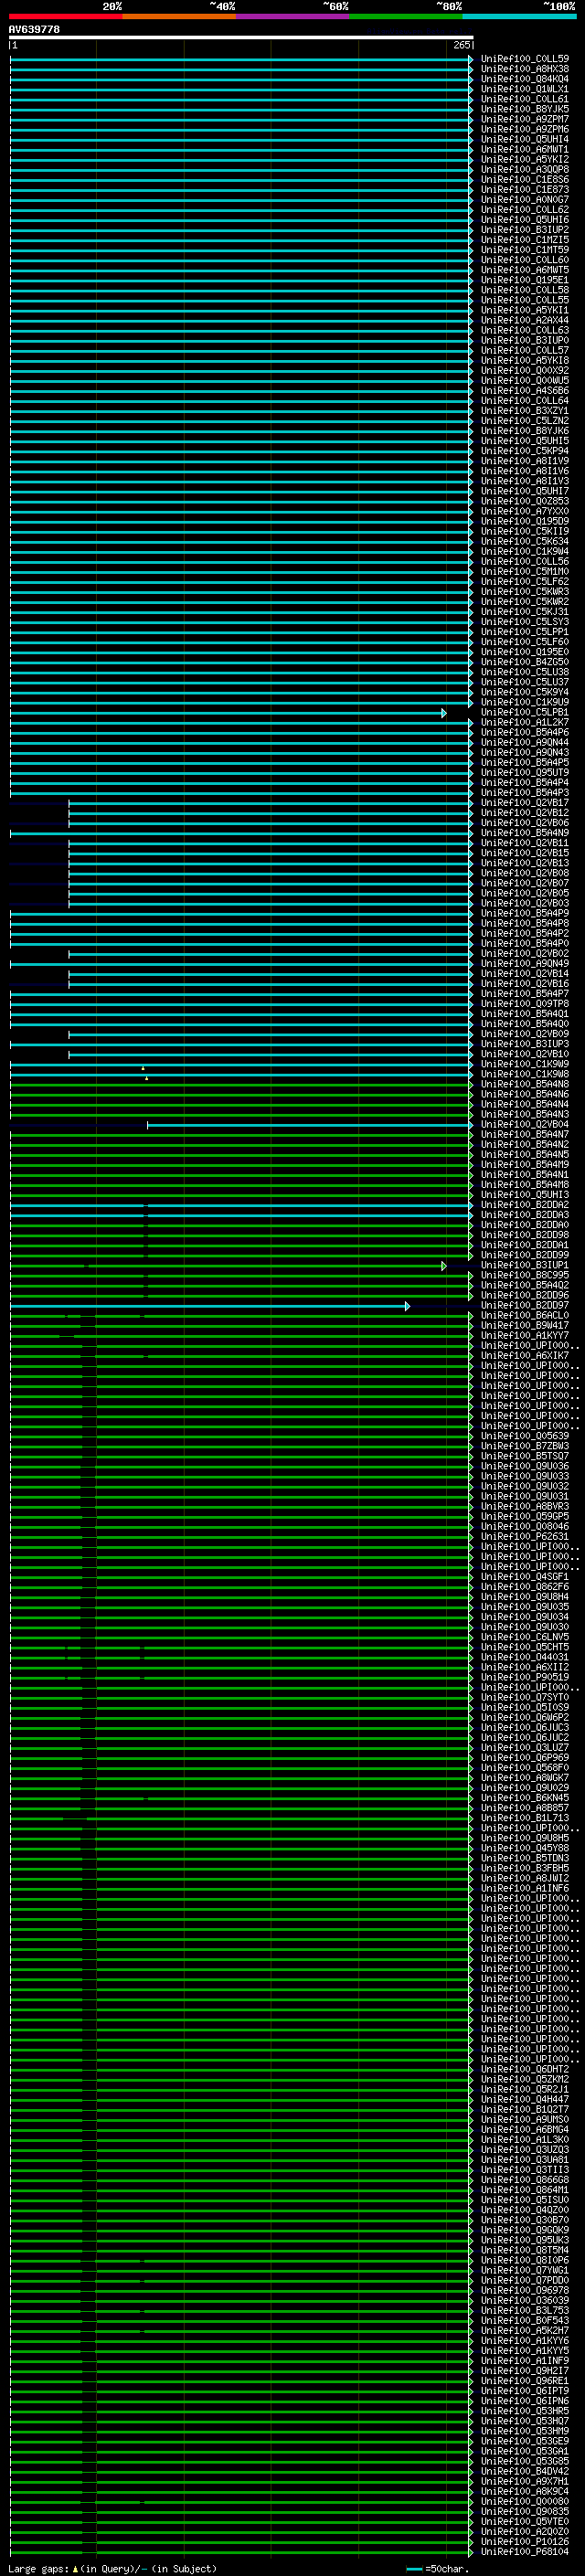Viewport: 585px width, 2576px height.
Task: Select the query name AV639778
Action: (34, 29)
